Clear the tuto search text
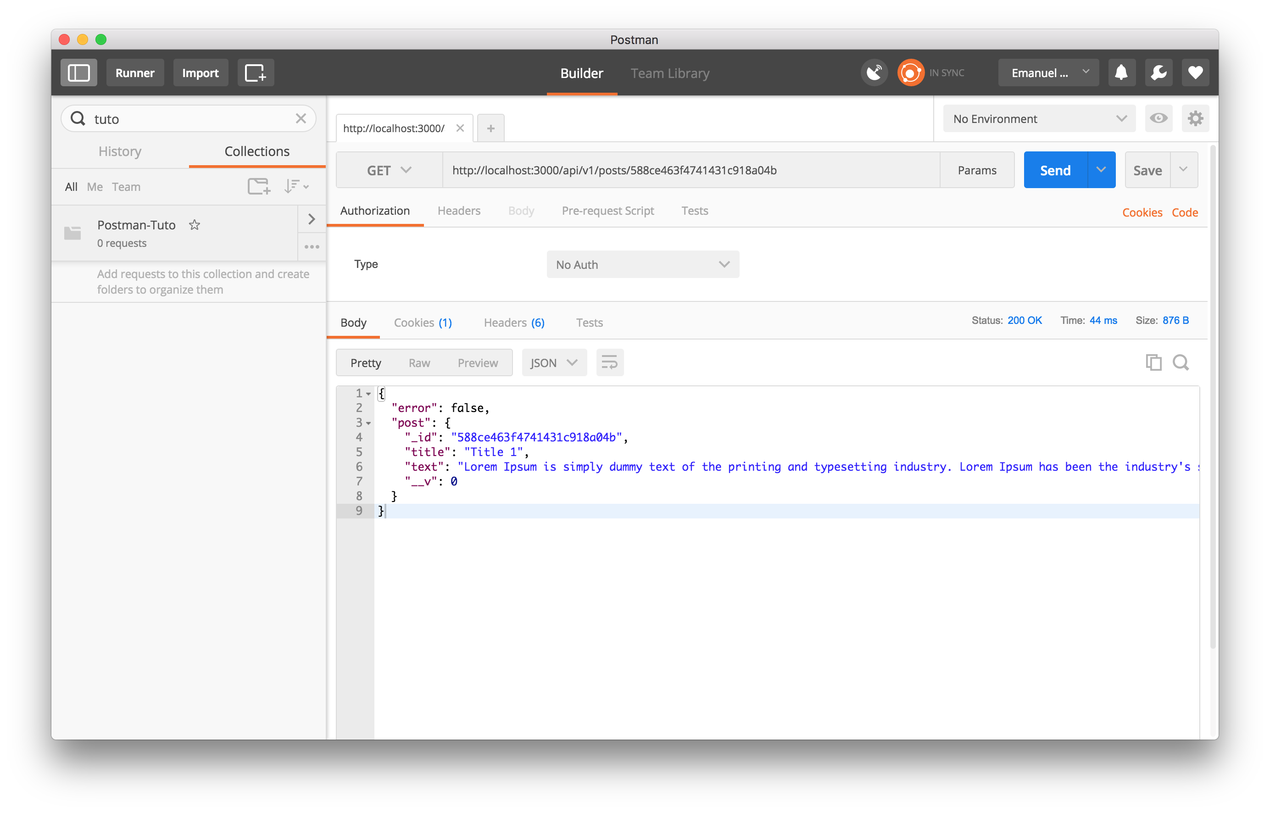 pos(301,119)
